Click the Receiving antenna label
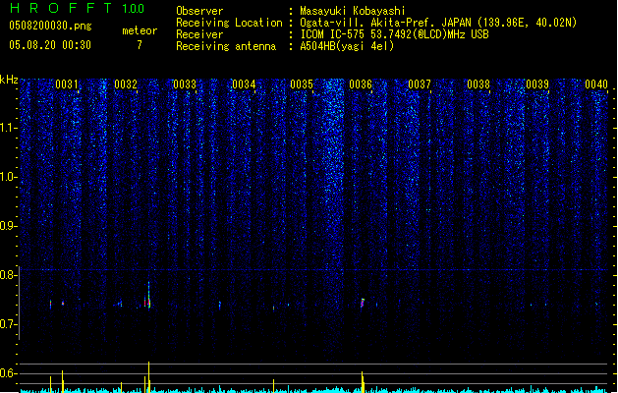The height and width of the screenshot is (393, 618). pos(226,46)
